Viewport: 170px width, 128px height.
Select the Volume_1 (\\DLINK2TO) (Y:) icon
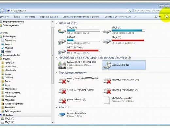[107, 91]
